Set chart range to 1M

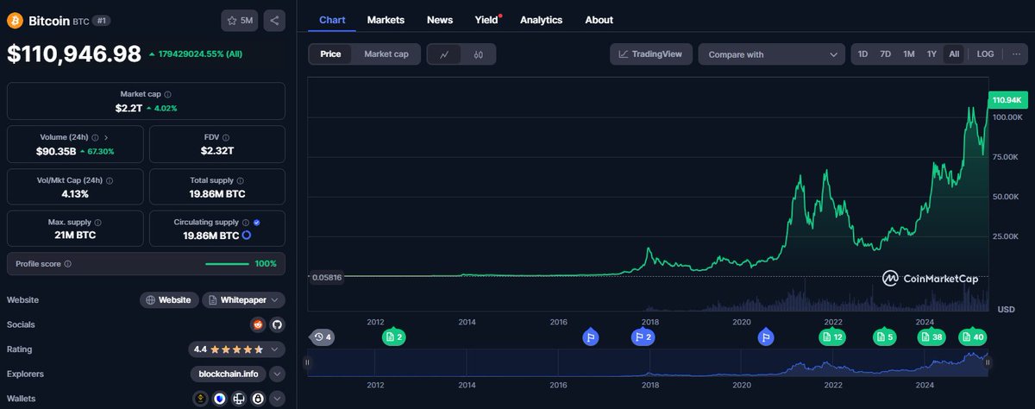pos(908,53)
